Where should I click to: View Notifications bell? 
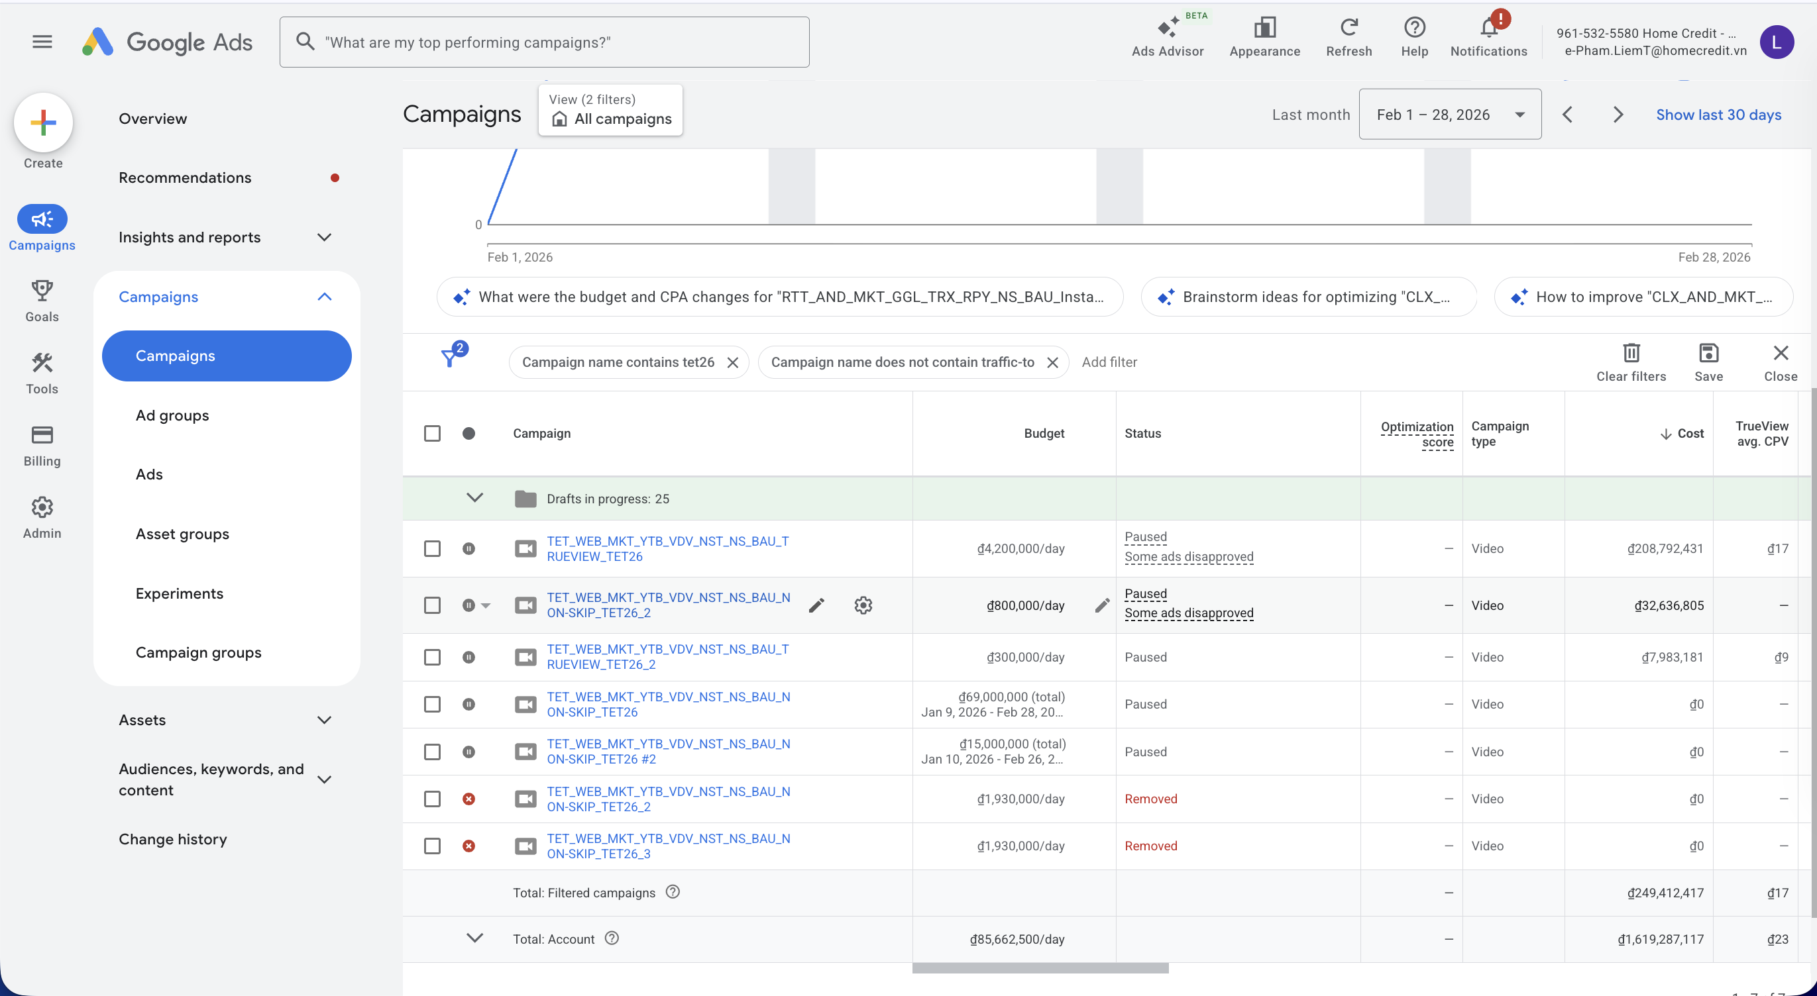click(1488, 36)
